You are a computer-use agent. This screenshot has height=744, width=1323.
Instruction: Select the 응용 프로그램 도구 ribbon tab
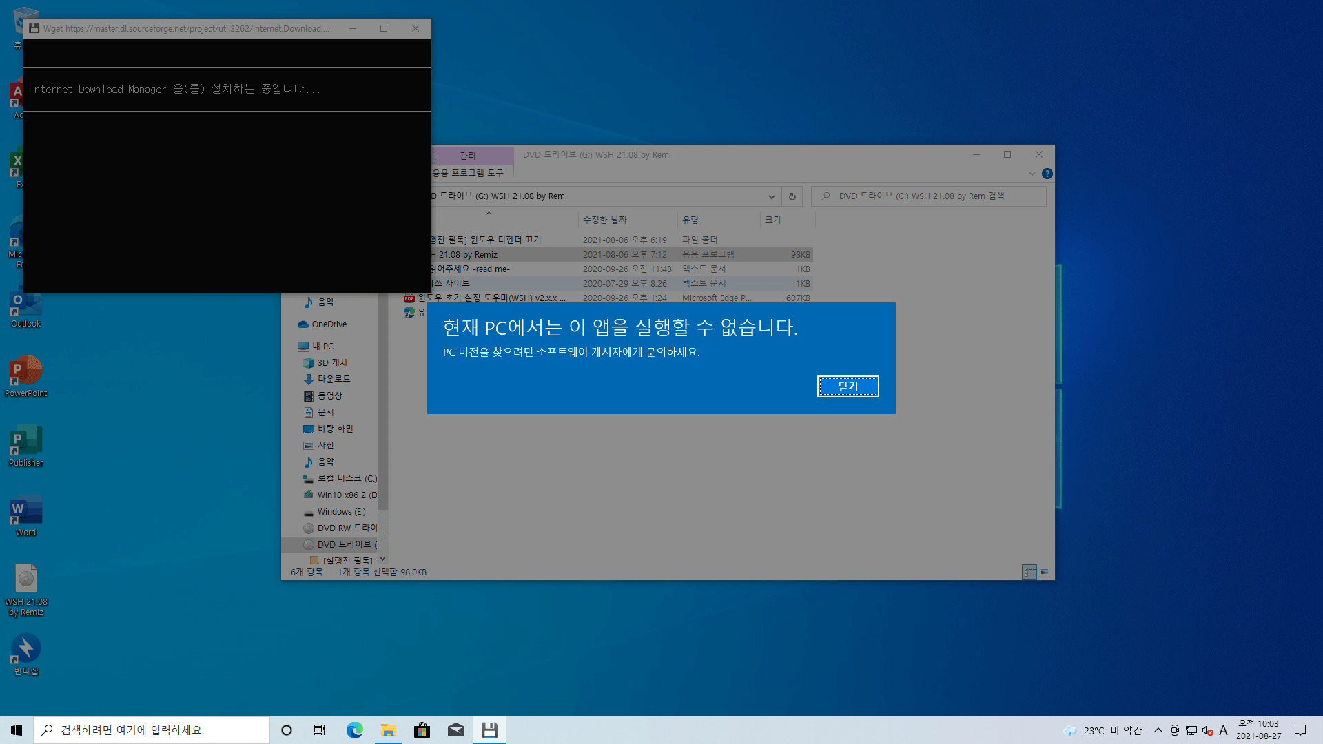click(x=468, y=173)
